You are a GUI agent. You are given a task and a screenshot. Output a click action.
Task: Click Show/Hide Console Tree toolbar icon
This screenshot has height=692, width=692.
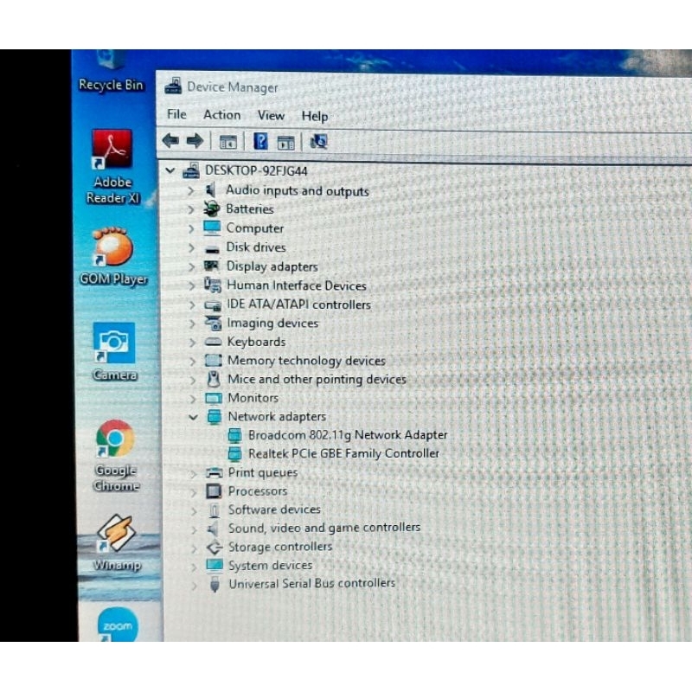click(228, 143)
